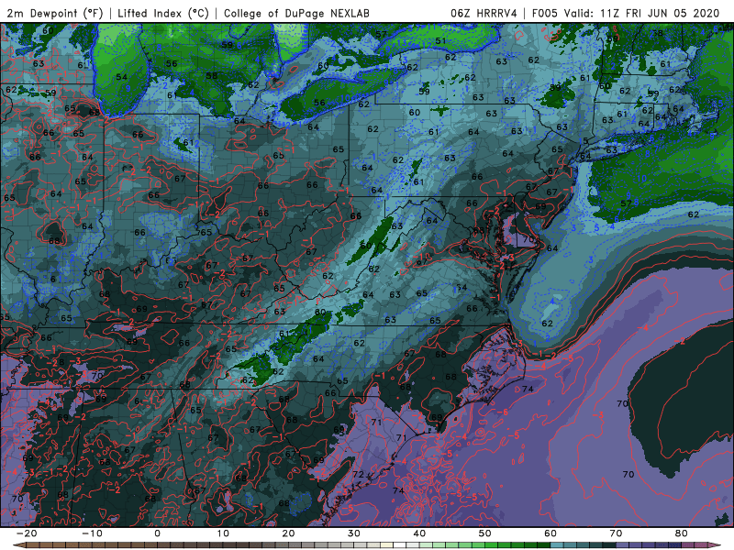Image resolution: width=734 pixels, height=550 pixels.
Task: Click the '-20' label on the color scale
Action: coord(27,533)
